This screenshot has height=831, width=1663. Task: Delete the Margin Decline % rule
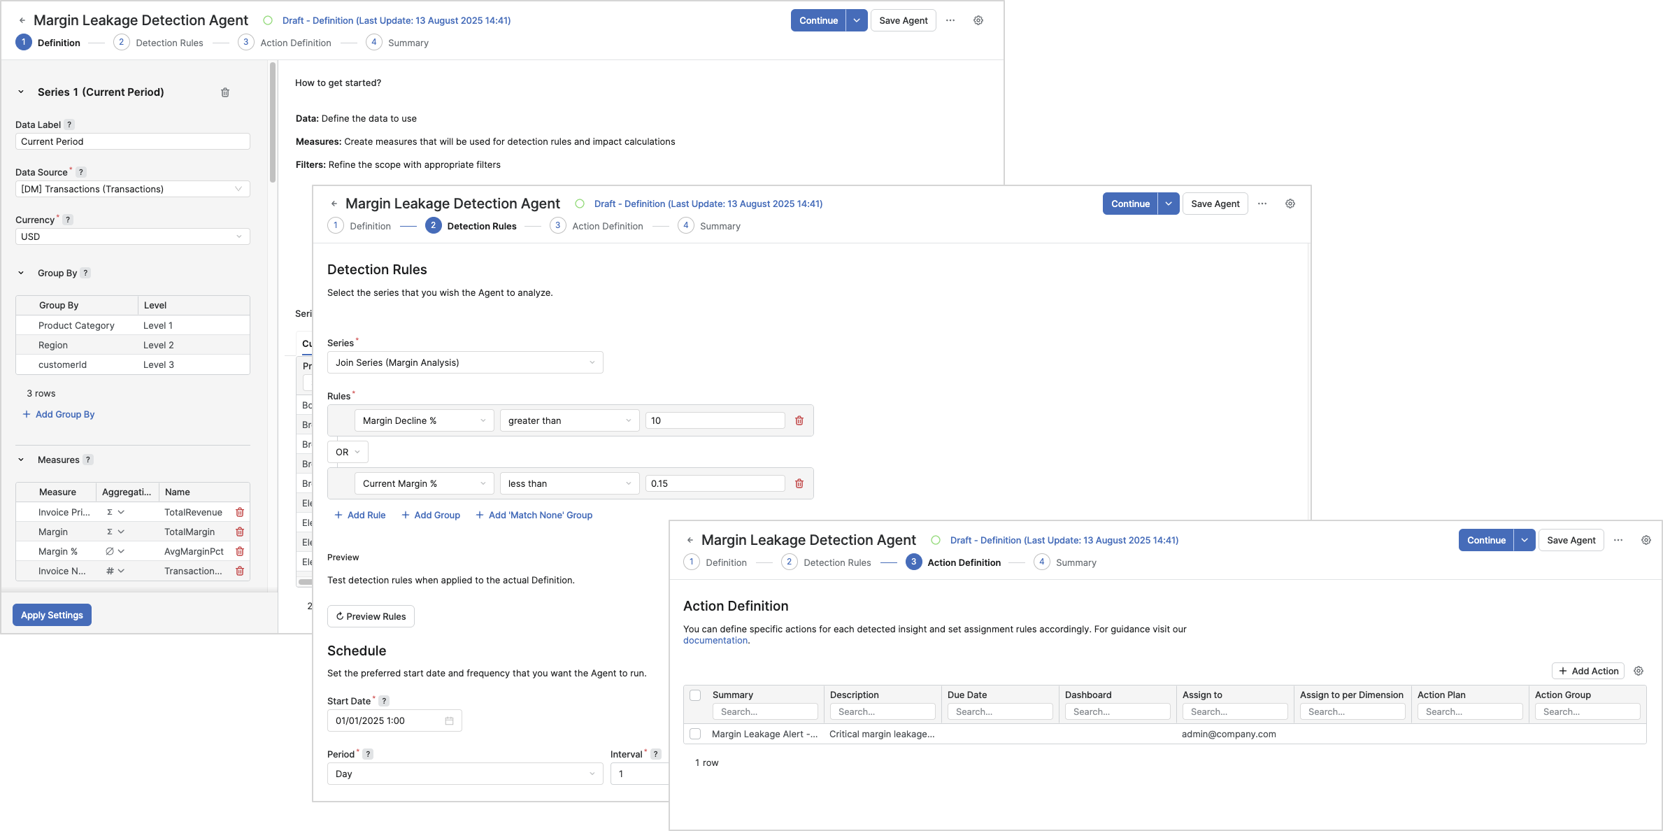coord(799,420)
